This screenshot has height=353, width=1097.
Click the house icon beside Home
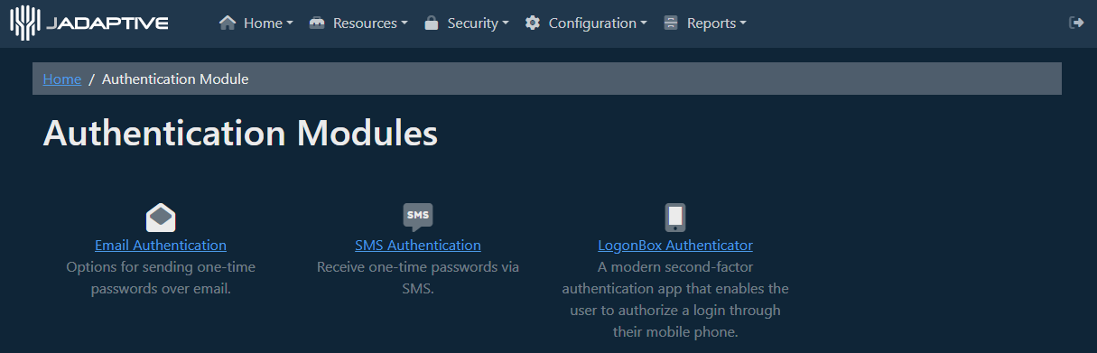228,23
